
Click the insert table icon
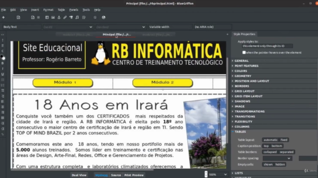tap(47, 18)
